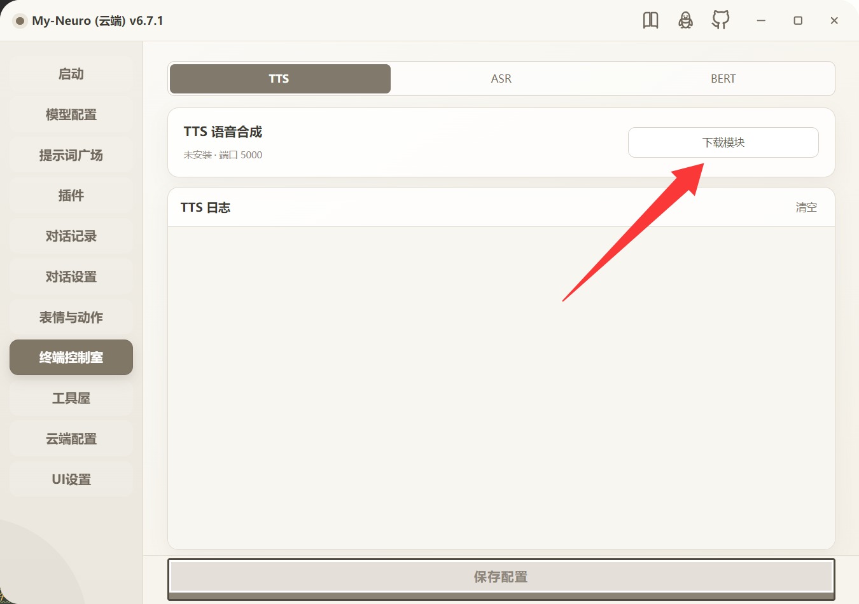The width and height of the screenshot is (859, 604).
Task: Select 插件 in the sidebar
Action: click(x=71, y=195)
